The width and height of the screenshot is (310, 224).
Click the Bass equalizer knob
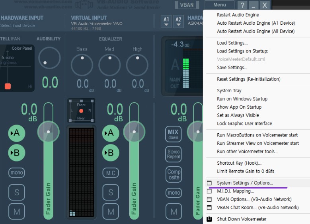coord(82,65)
